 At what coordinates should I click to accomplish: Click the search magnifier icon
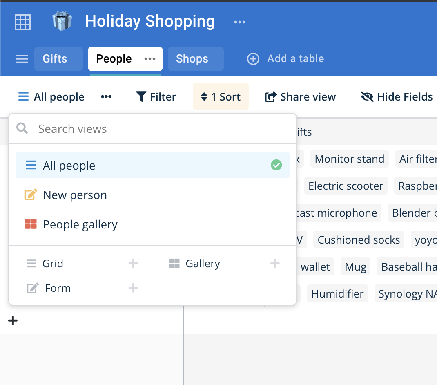click(22, 129)
